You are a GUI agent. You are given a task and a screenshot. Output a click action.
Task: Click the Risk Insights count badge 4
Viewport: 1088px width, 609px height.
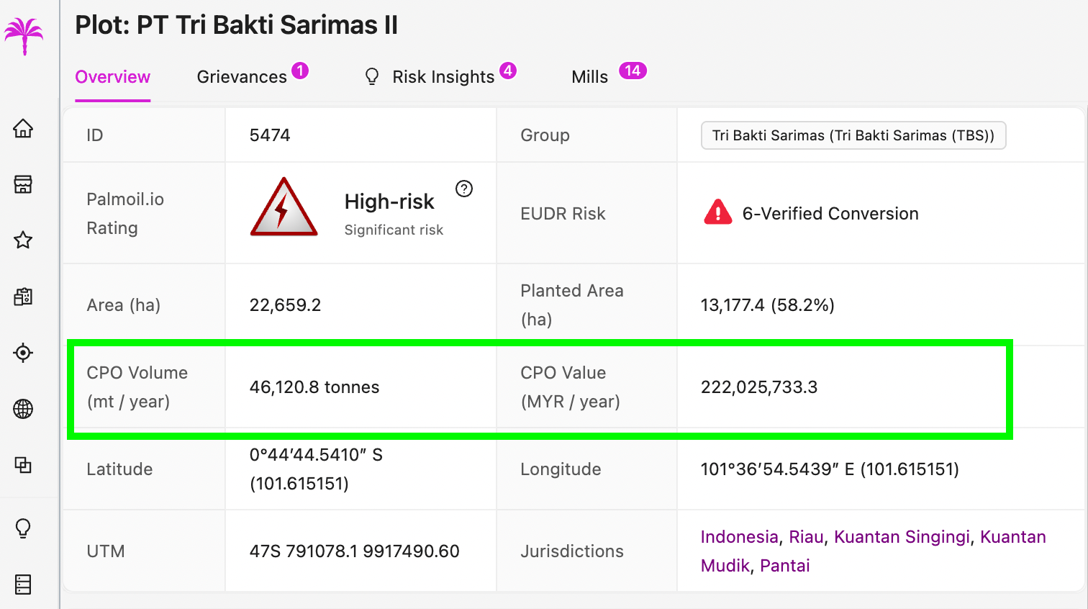pyautogui.click(x=508, y=71)
